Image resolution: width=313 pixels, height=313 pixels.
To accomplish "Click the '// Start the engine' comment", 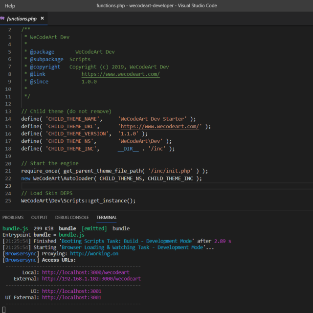I will (50, 163).
